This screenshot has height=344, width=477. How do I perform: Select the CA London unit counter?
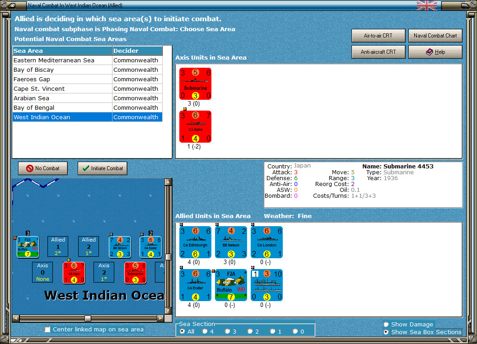pyautogui.click(x=267, y=242)
